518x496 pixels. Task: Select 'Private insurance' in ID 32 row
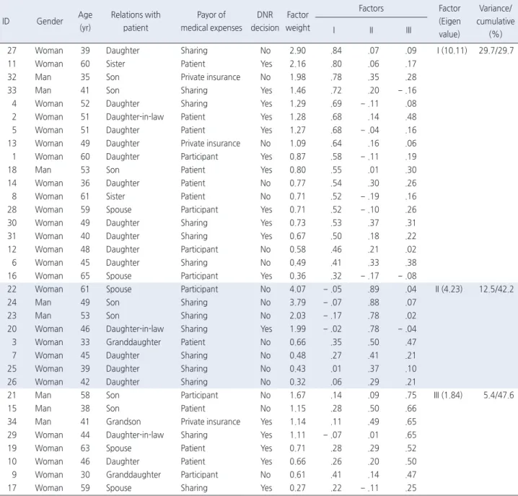[211, 77]
